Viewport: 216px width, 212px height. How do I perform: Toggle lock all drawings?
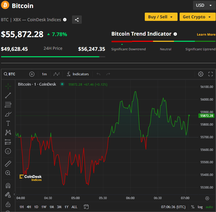(x=8, y=204)
